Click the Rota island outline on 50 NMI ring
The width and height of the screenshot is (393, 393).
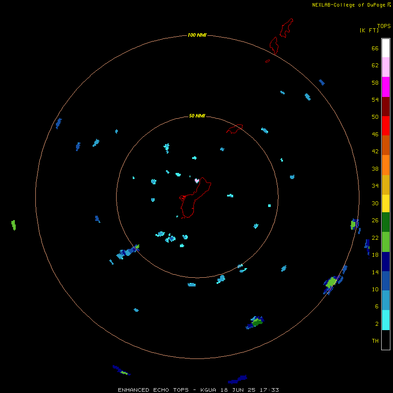(234, 129)
